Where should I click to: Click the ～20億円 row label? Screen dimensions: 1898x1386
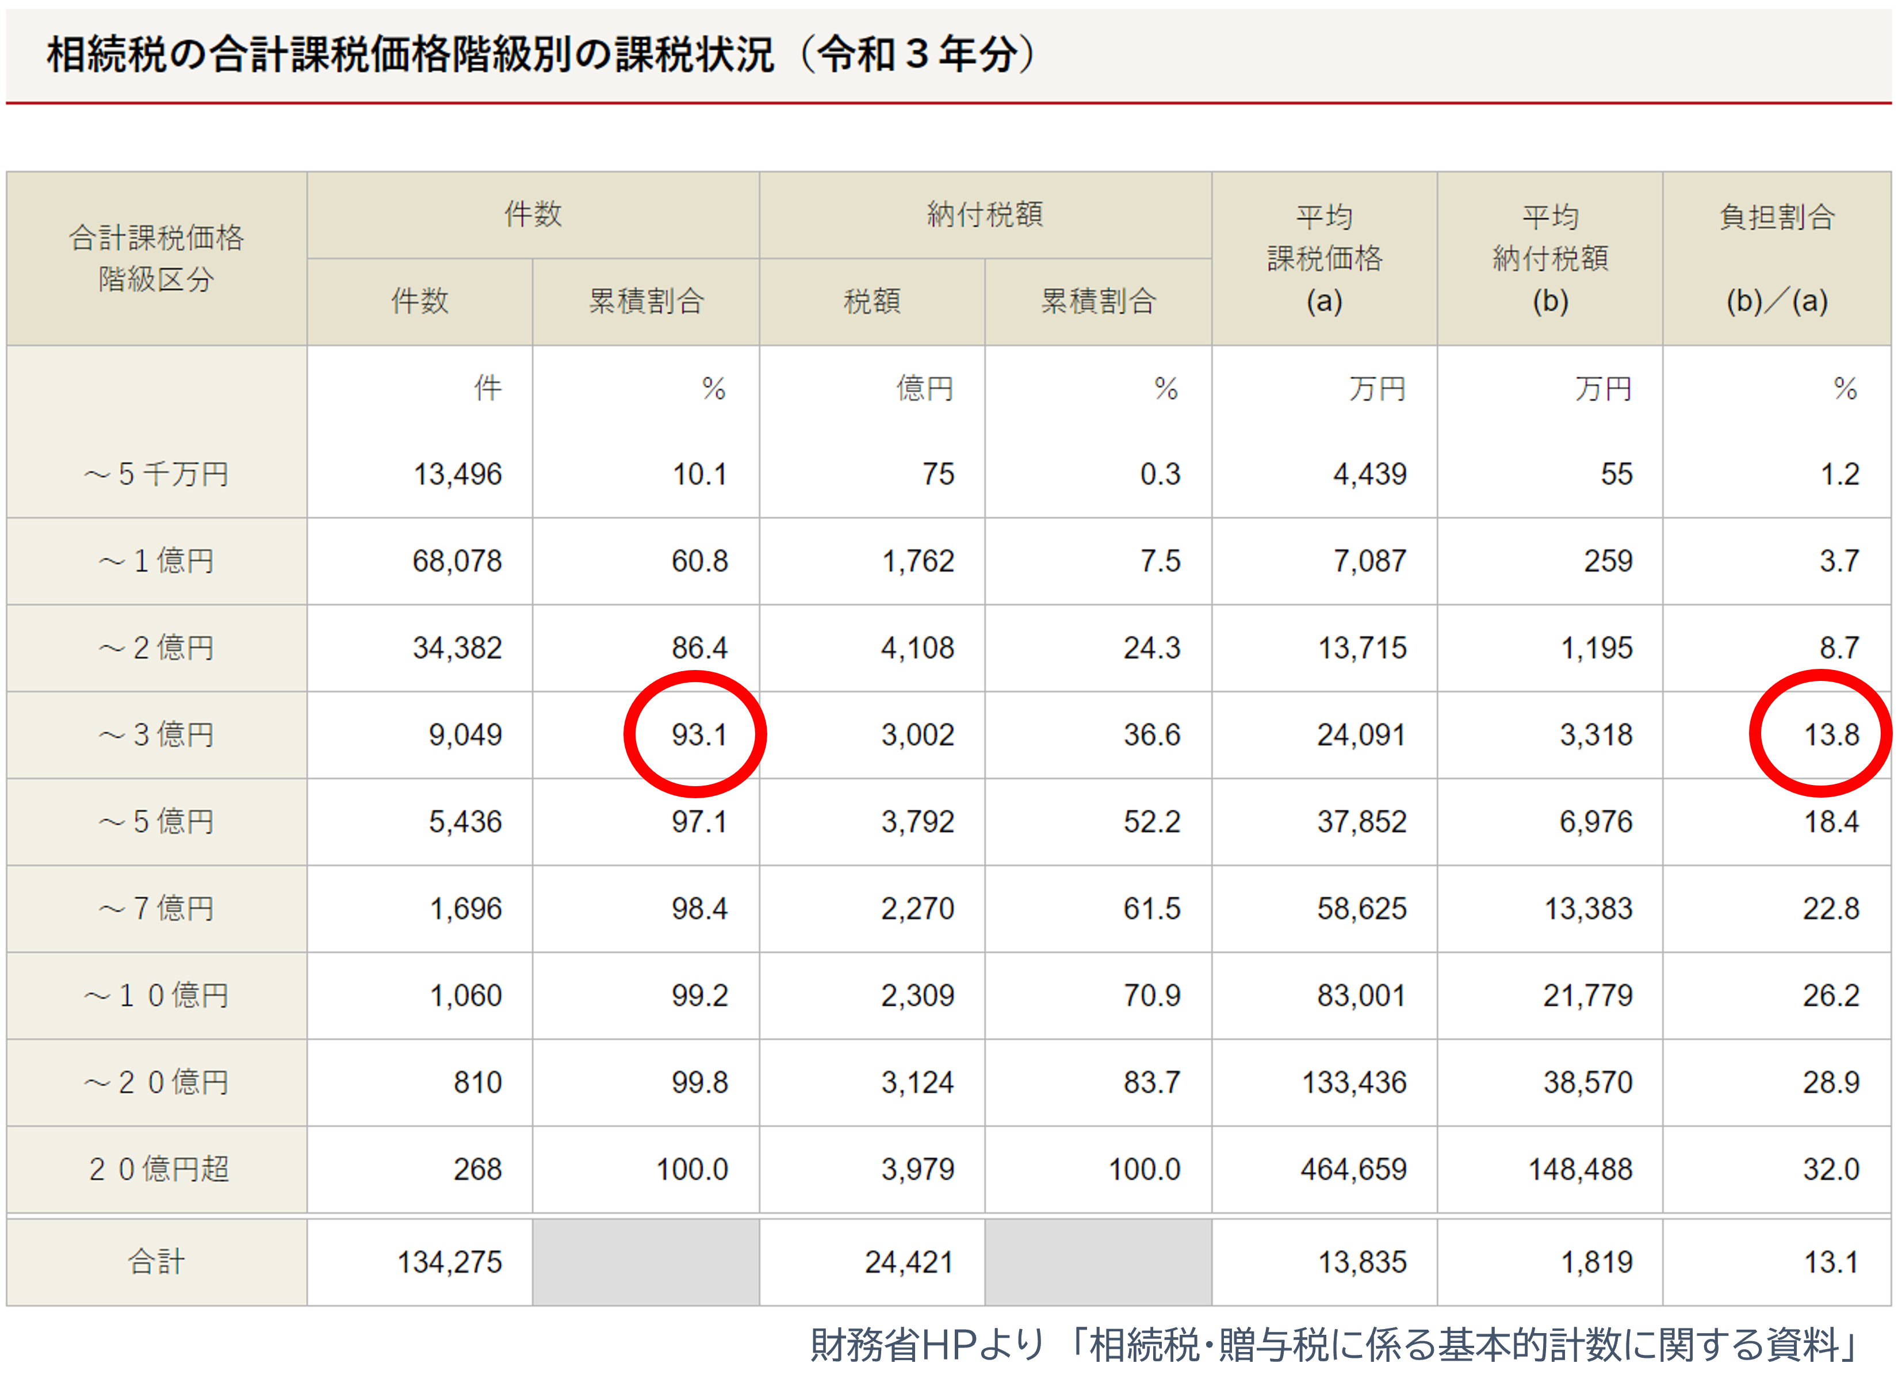(157, 1082)
